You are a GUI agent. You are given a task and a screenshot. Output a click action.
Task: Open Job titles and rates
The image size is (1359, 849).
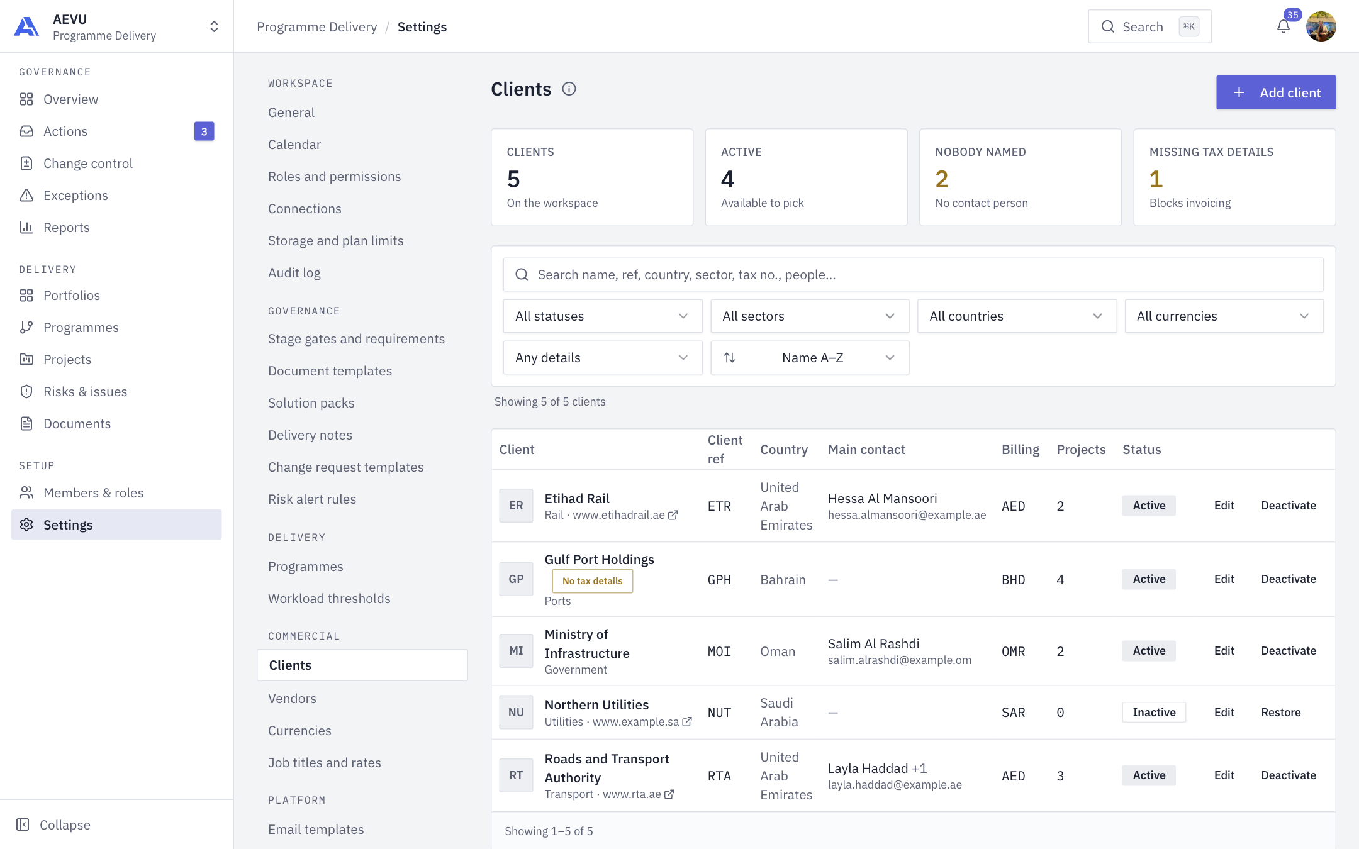(x=325, y=763)
